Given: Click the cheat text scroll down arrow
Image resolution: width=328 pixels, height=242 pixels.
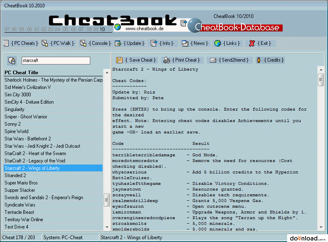Looking at the screenshot, I should (321, 227).
